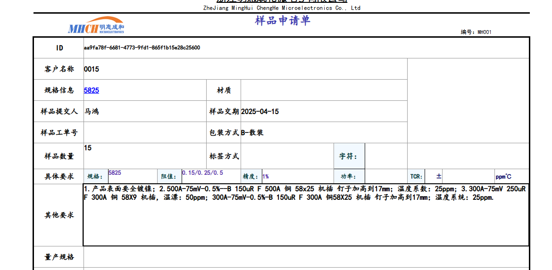Click the 包装方式 label cell

(224, 132)
